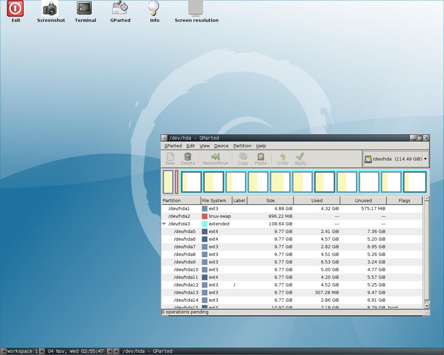Click the New partition toolbar icon

tap(170, 159)
